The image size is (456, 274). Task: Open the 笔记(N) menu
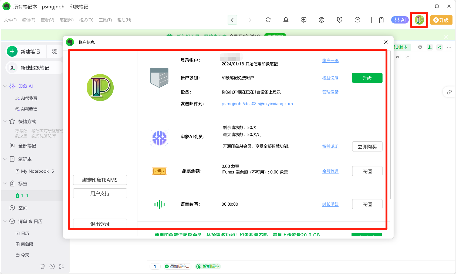pyautogui.click(x=66, y=20)
